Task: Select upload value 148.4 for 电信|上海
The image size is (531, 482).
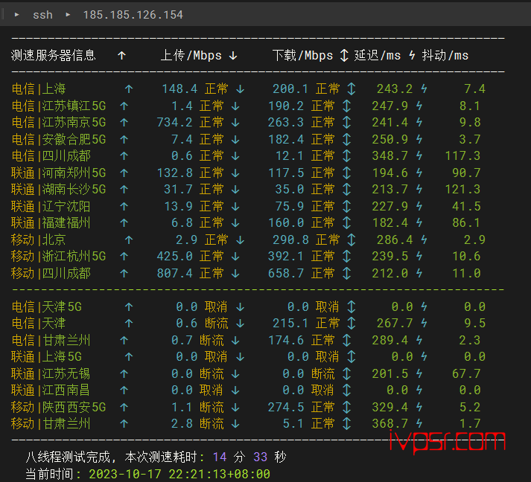Action: (179, 89)
